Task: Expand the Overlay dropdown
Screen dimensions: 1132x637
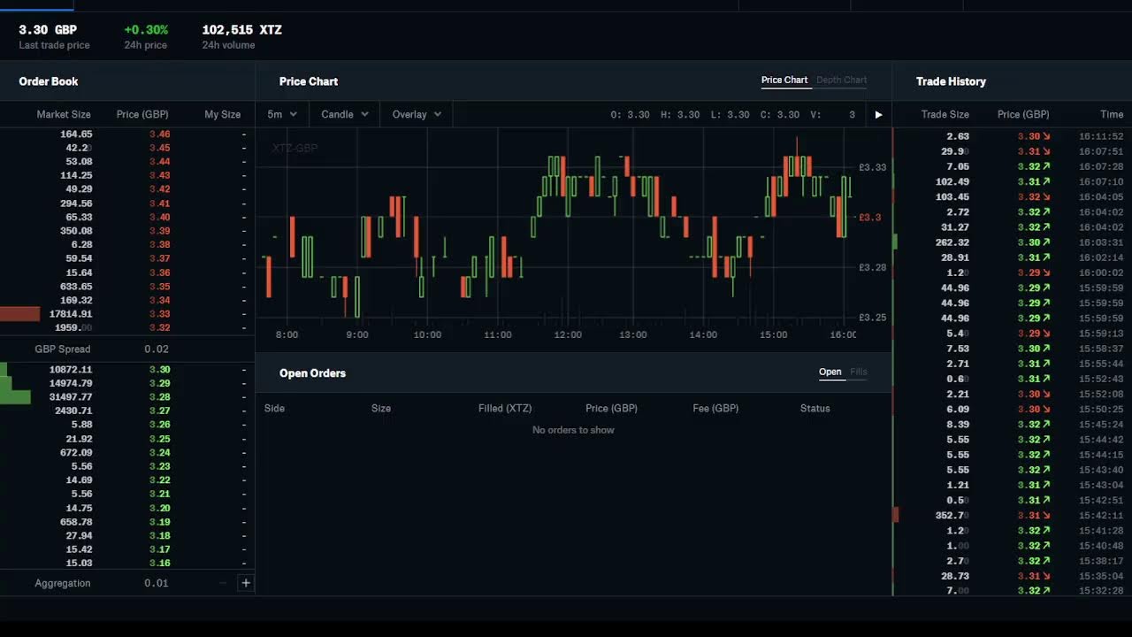Action: [x=417, y=114]
